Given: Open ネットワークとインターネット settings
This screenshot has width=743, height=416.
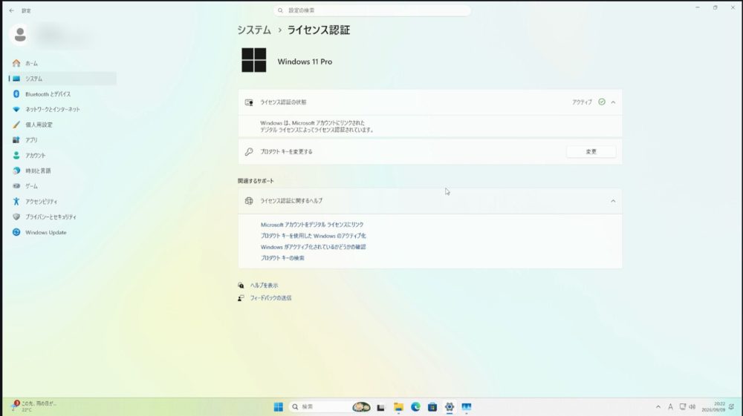Looking at the screenshot, I should 62,109.
